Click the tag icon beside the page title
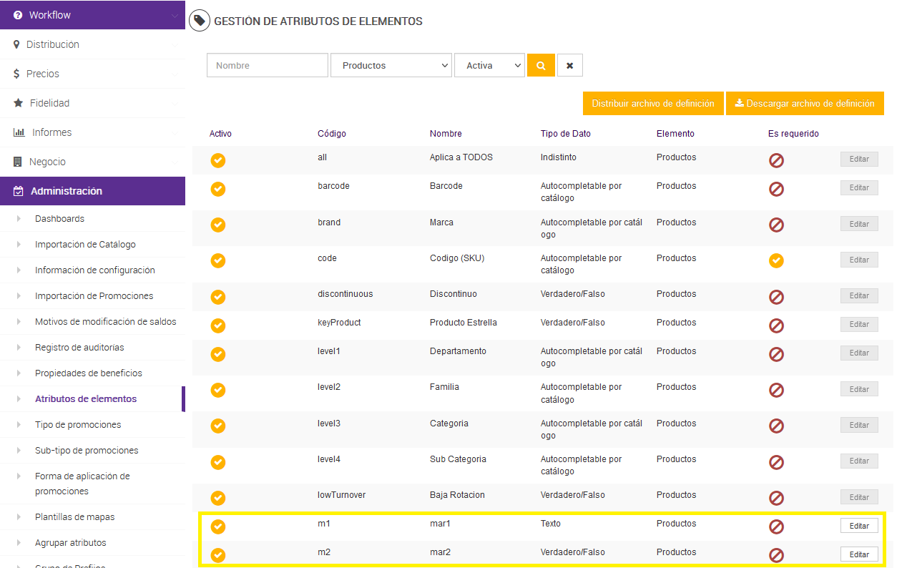 pyautogui.click(x=199, y=21)
